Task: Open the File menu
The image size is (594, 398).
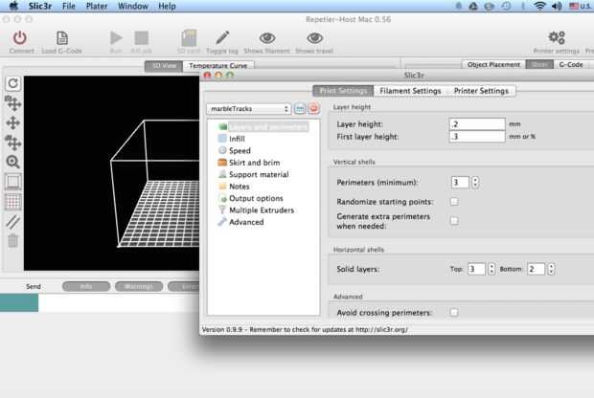Action: [69, 6]
